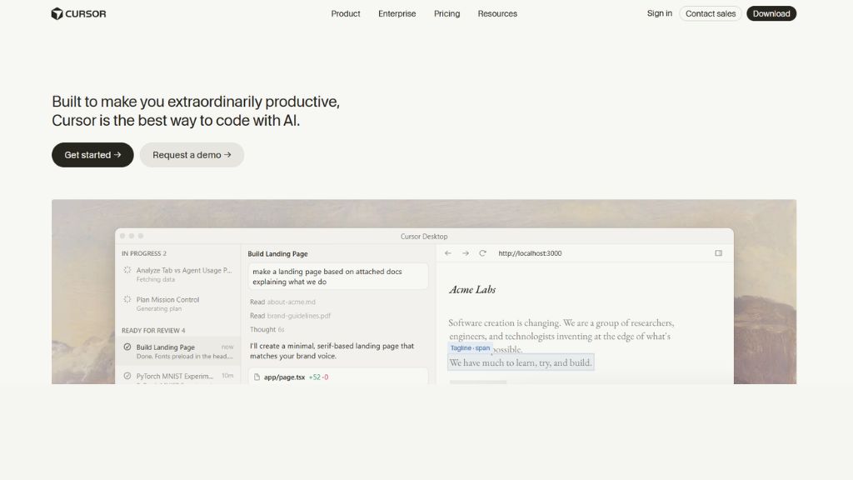Click the Get started button

pyautogui.click(x=92, y=155)
